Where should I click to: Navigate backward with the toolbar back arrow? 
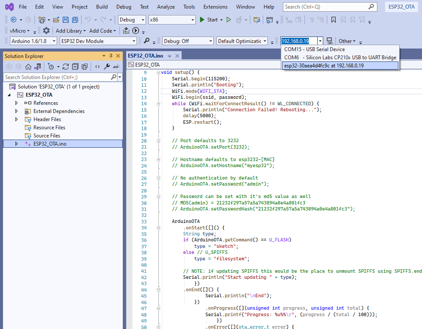(x=13, y=20)
